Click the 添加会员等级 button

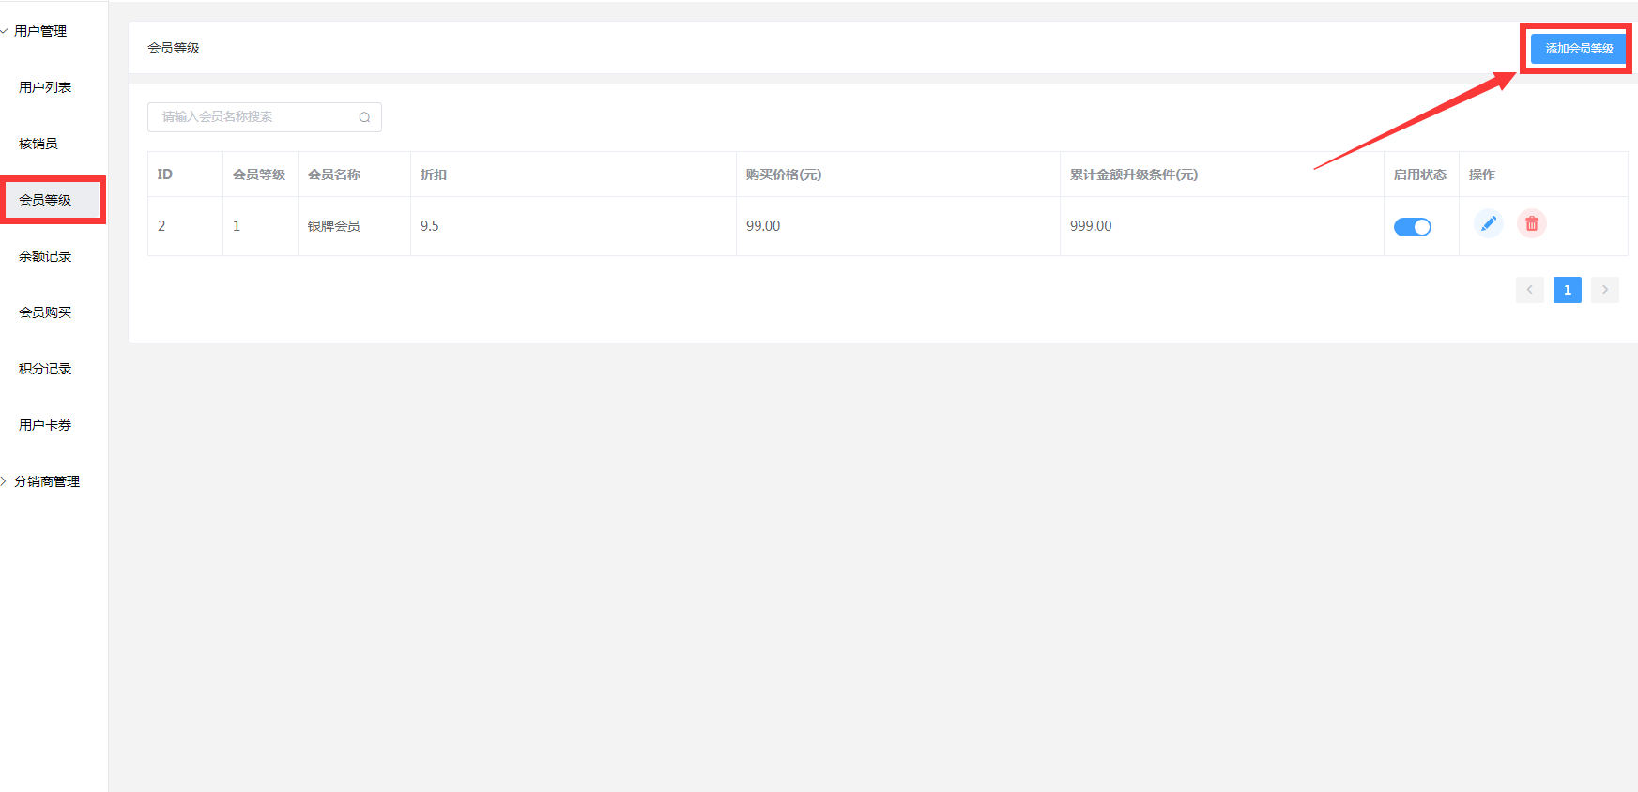[1579, 48]
